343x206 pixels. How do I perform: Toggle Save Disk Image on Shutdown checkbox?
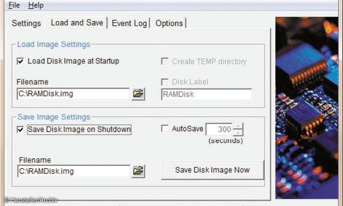tap(21, 130)
